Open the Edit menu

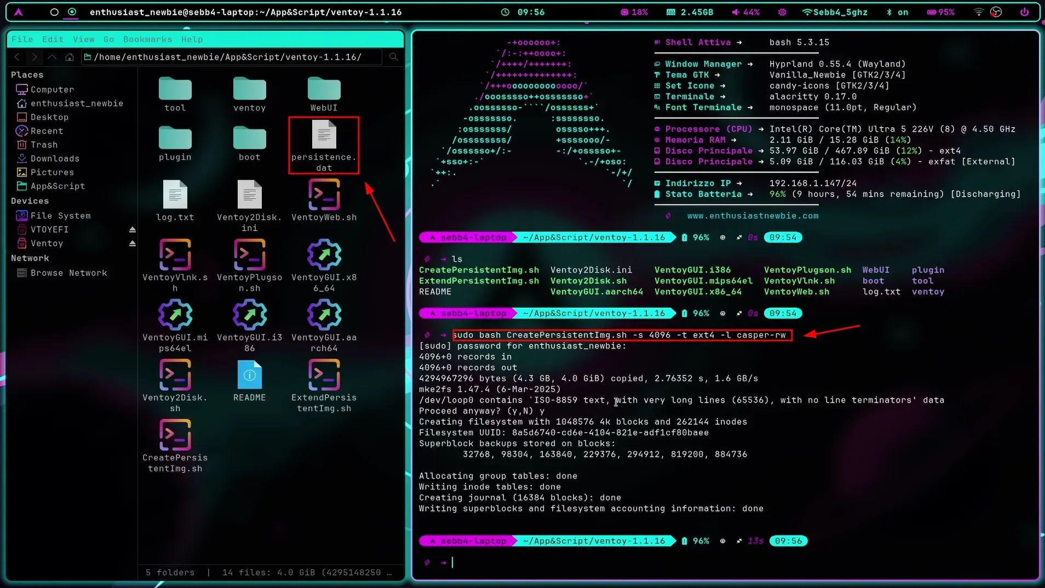(x=53, y=39)
